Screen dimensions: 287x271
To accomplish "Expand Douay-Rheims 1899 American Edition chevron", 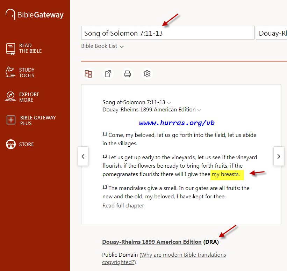I will pyautogui.click(x=199, y=110).
